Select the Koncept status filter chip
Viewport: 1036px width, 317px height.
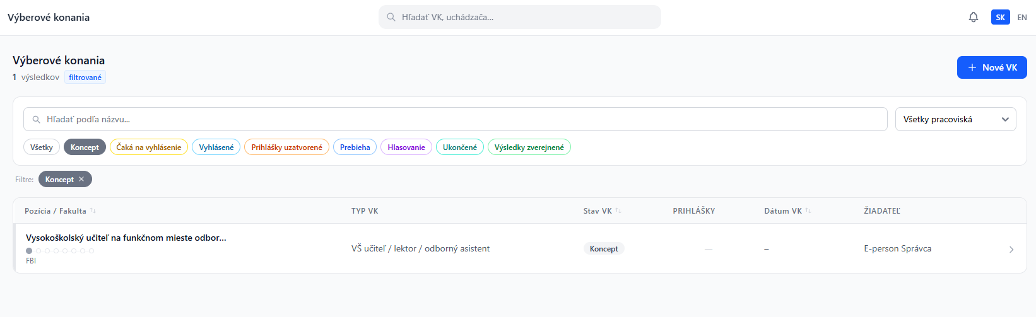pos(85,147)
